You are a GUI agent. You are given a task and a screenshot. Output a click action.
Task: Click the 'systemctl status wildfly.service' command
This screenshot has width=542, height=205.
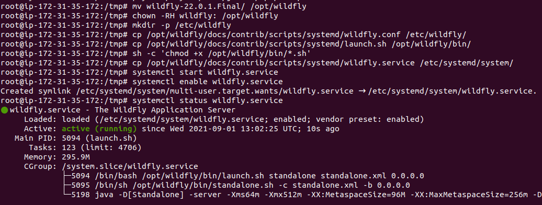[x=208, y=100]
